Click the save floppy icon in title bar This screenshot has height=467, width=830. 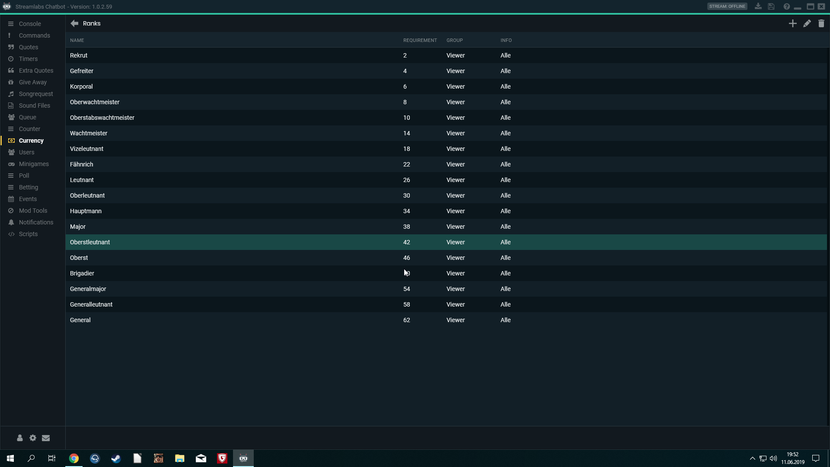tap(771, 6)
